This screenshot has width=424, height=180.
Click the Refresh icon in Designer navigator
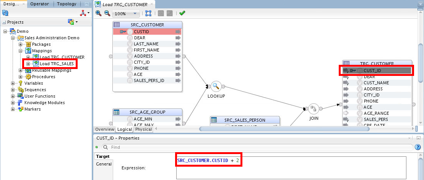click(x=5, y=13)
